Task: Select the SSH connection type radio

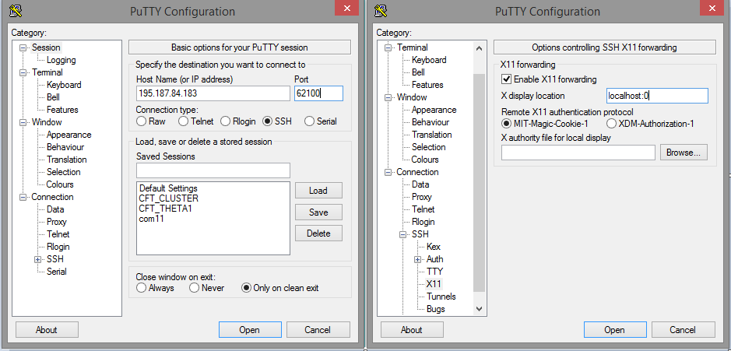Action: [x=267, y=121]
